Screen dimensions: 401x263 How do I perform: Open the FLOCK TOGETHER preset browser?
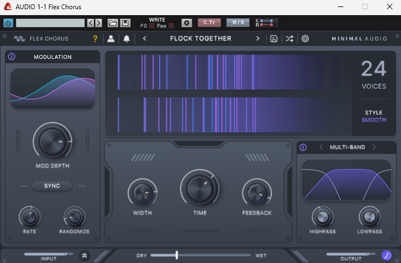point(200,38)
